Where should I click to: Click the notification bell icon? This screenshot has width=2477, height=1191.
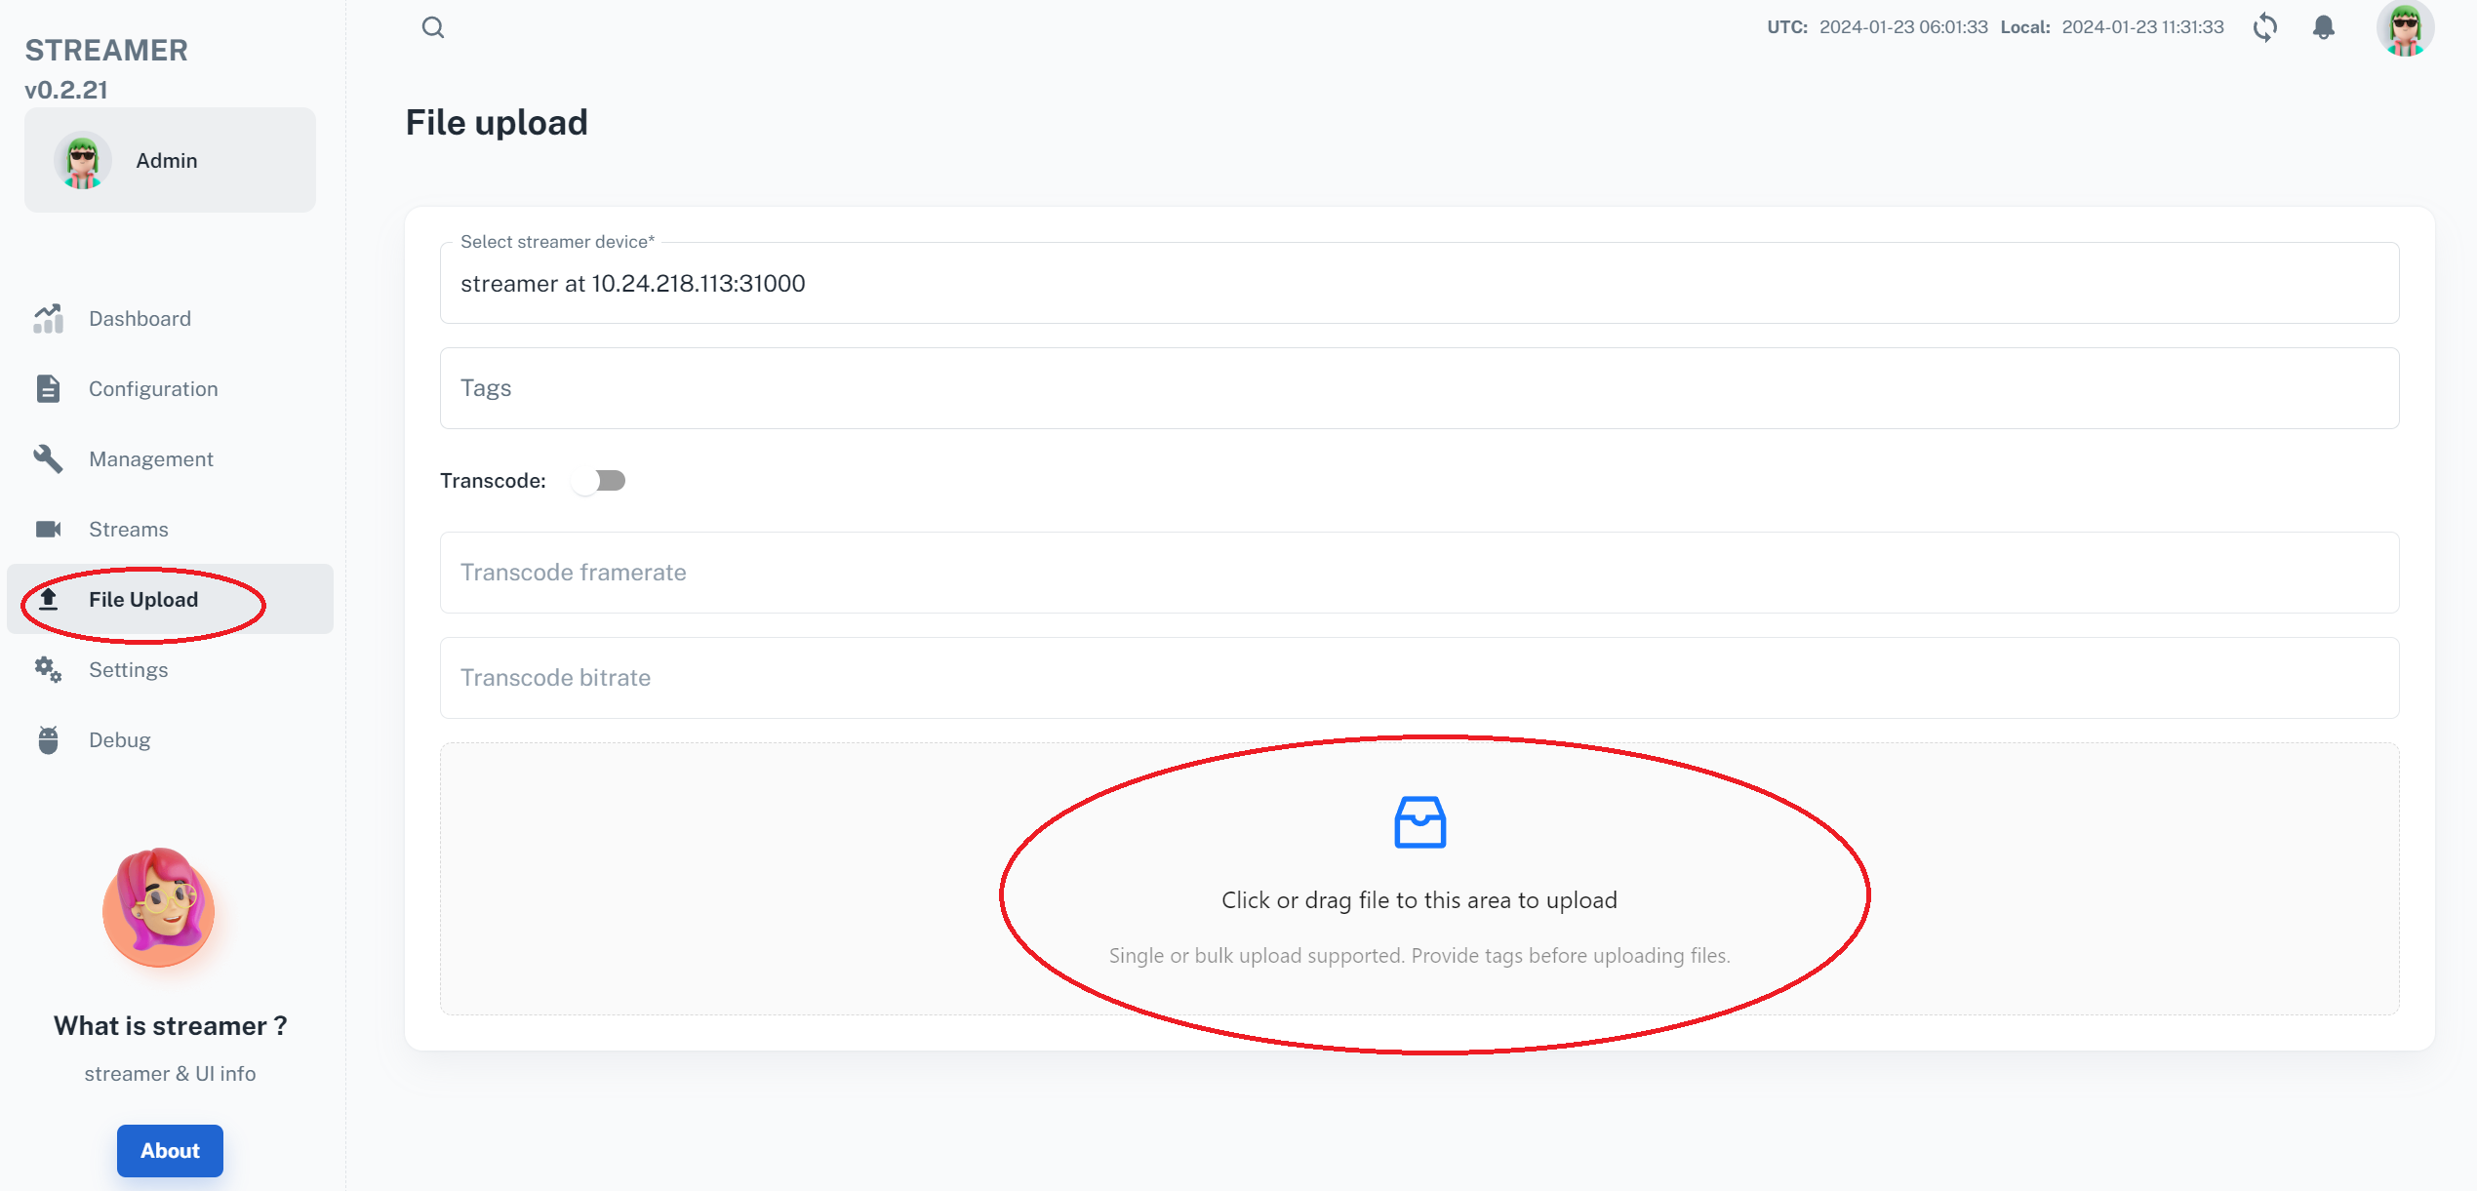(x=2326, y=27)
